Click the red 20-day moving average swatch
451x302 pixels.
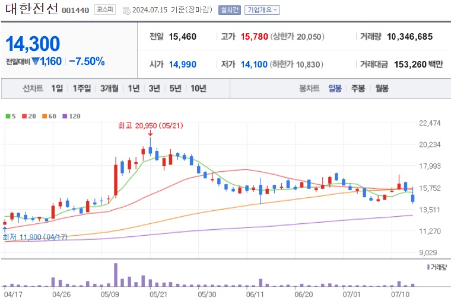click(24, 116)
